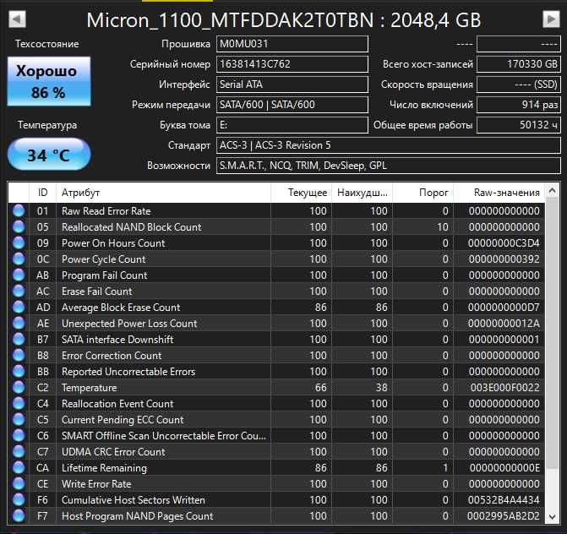Click the serial number field 16381413C762
This screenshot has width=567, height=534.
click(x=292, y=64)
